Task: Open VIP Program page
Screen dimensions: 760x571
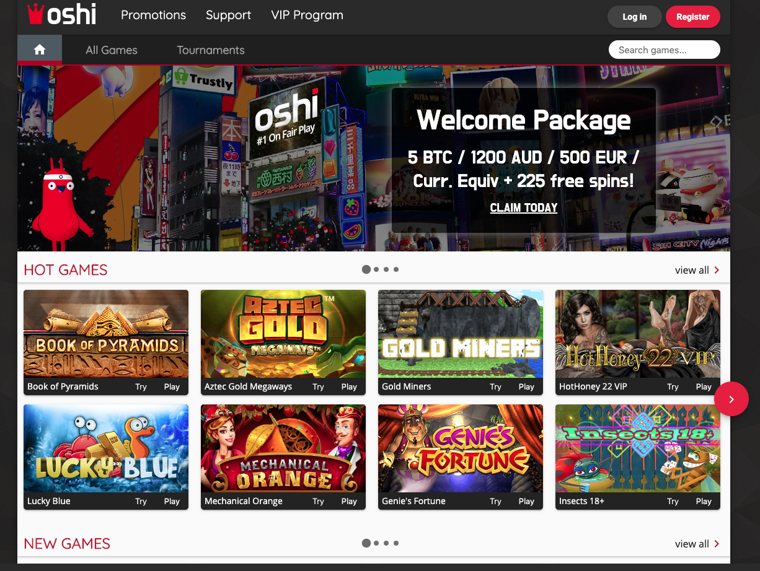Action: click(307, 15)
